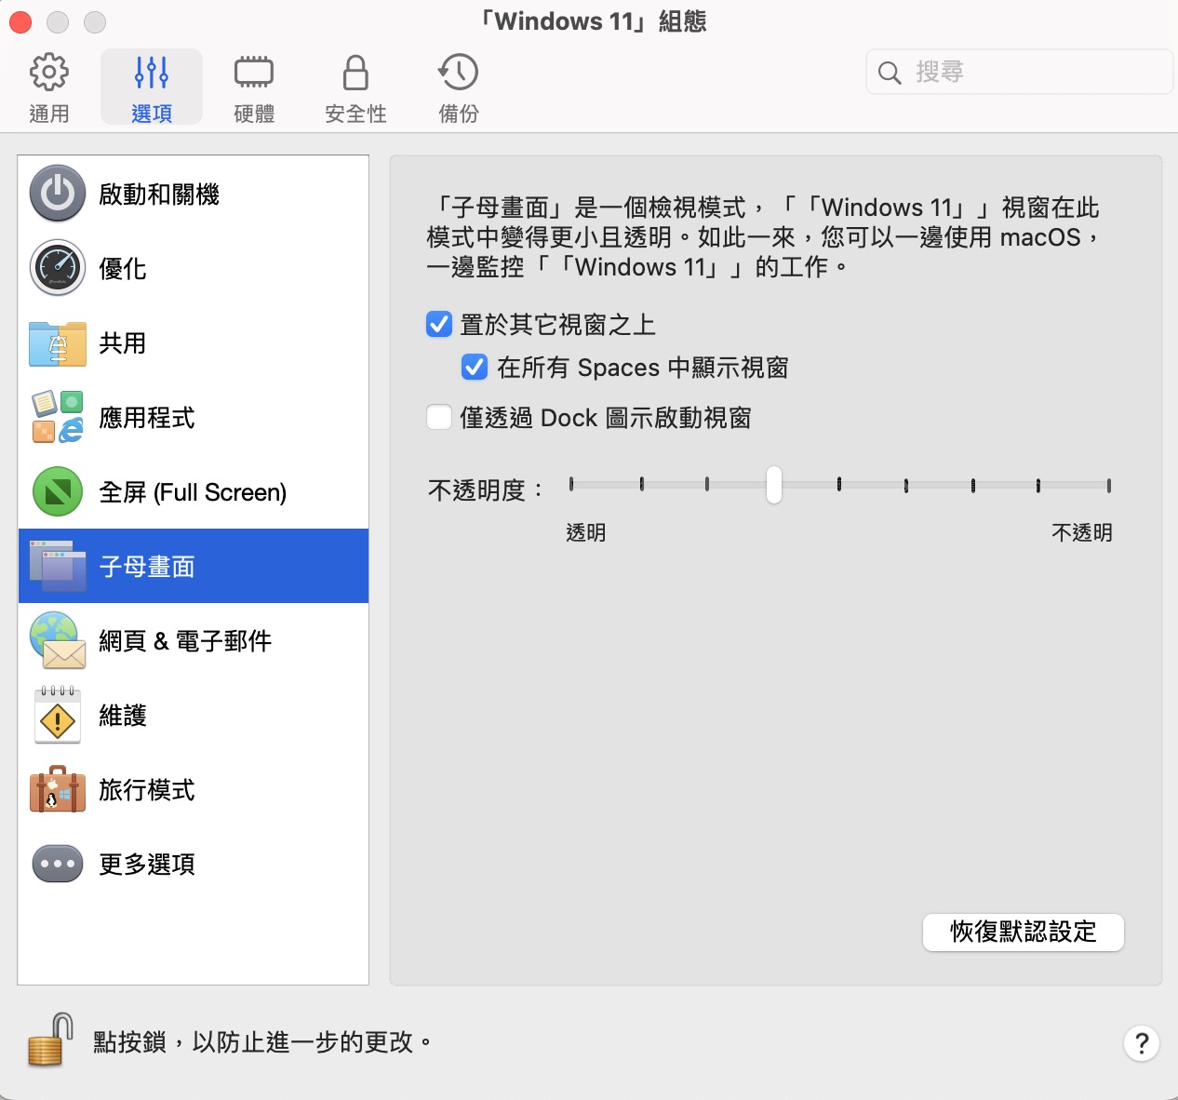Click the 子母畫面 row label

tap(147, 567)
